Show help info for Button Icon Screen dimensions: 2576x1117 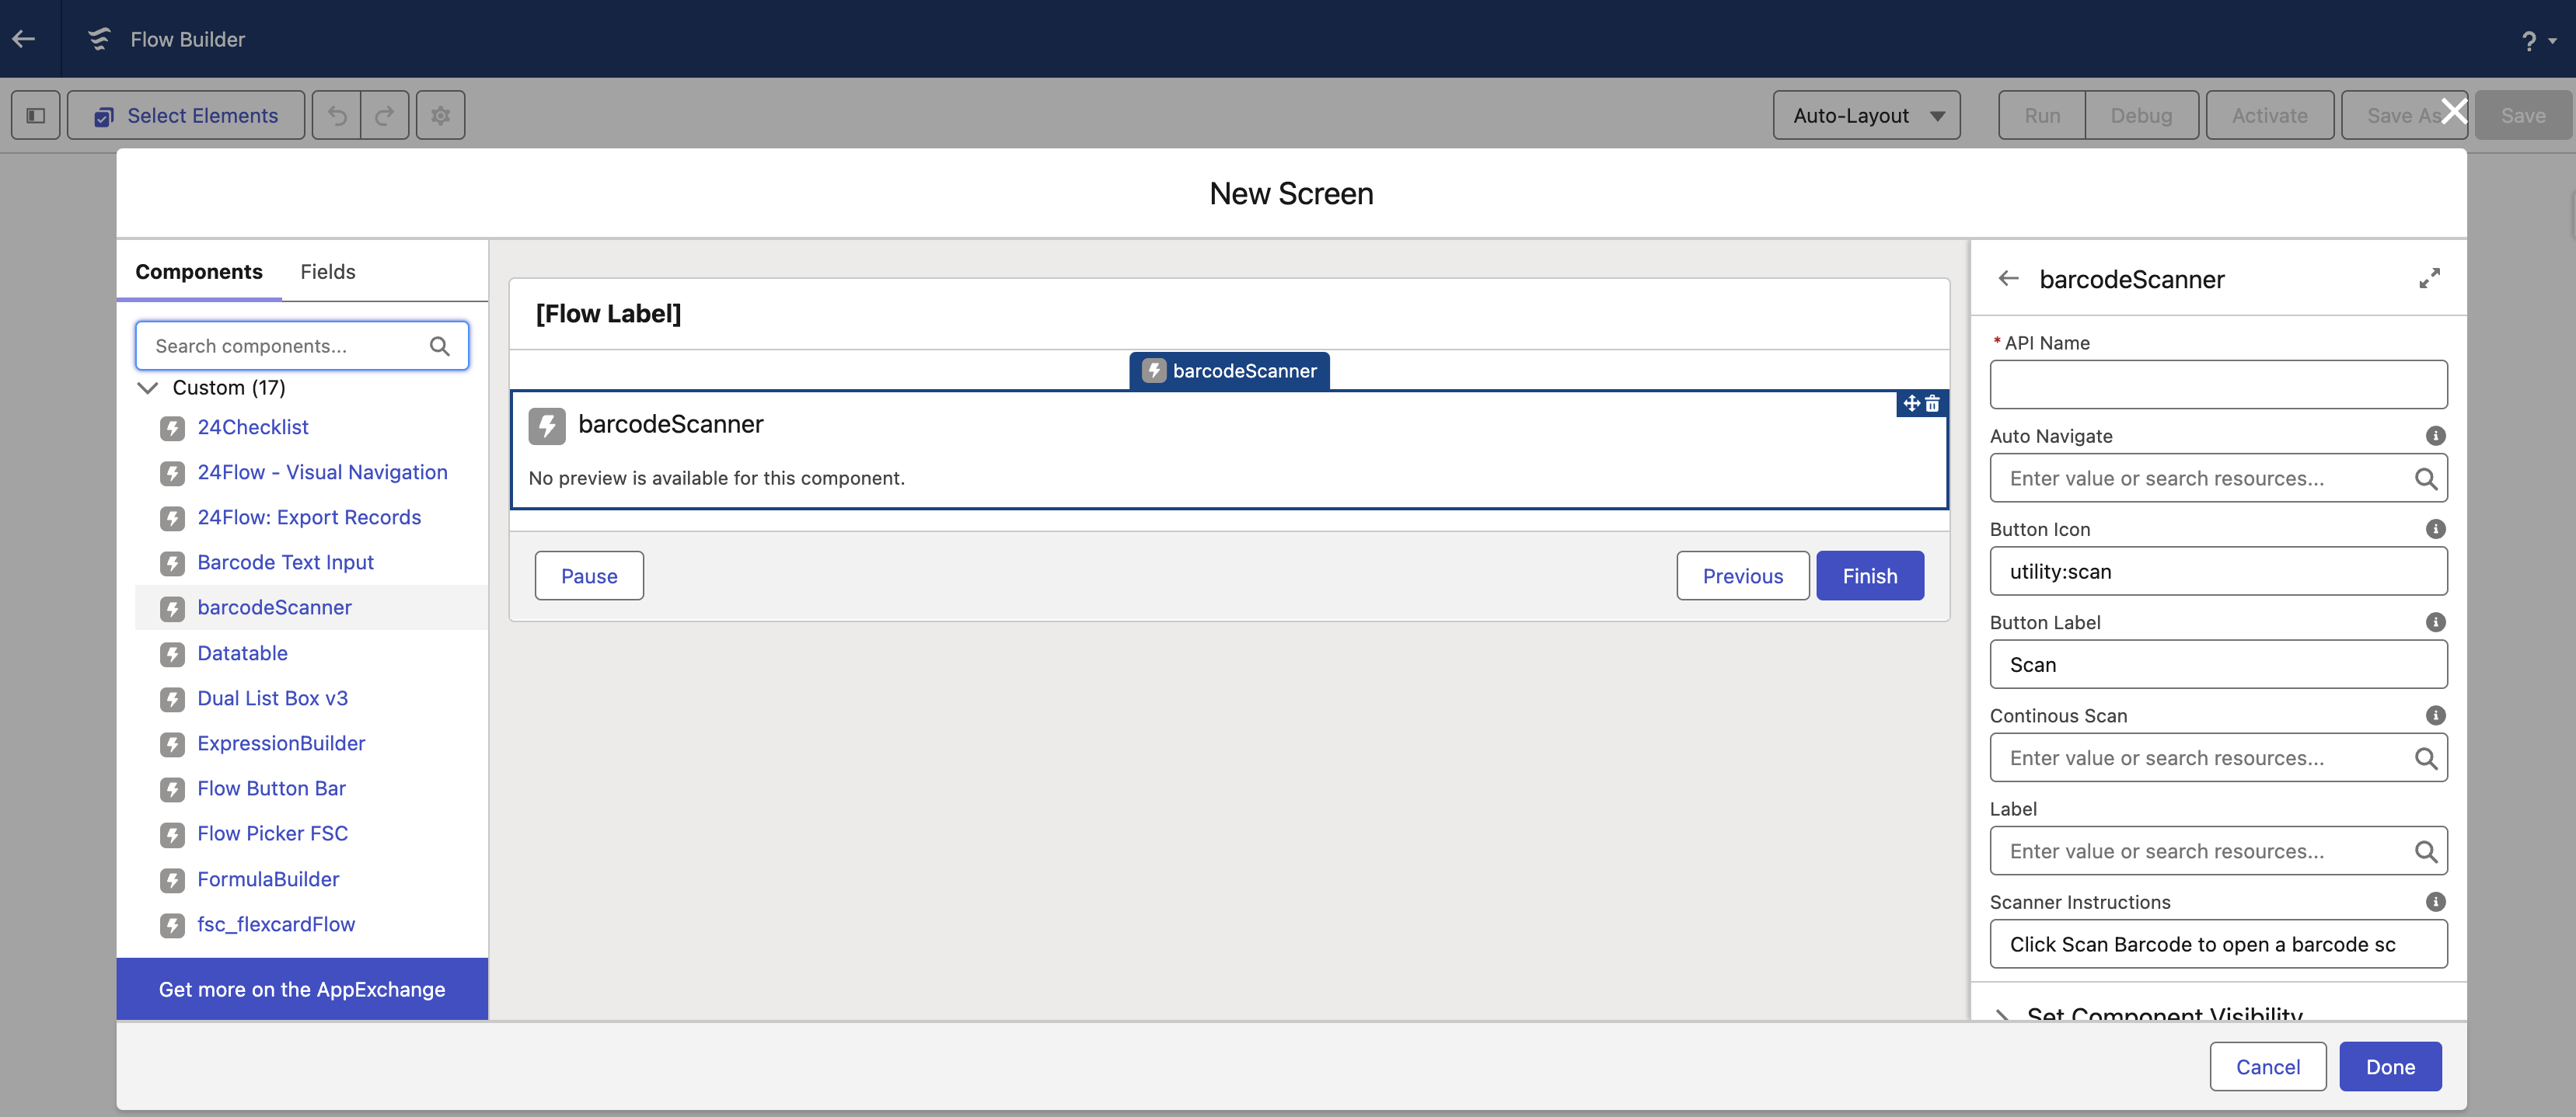[x=2435, y=528]
